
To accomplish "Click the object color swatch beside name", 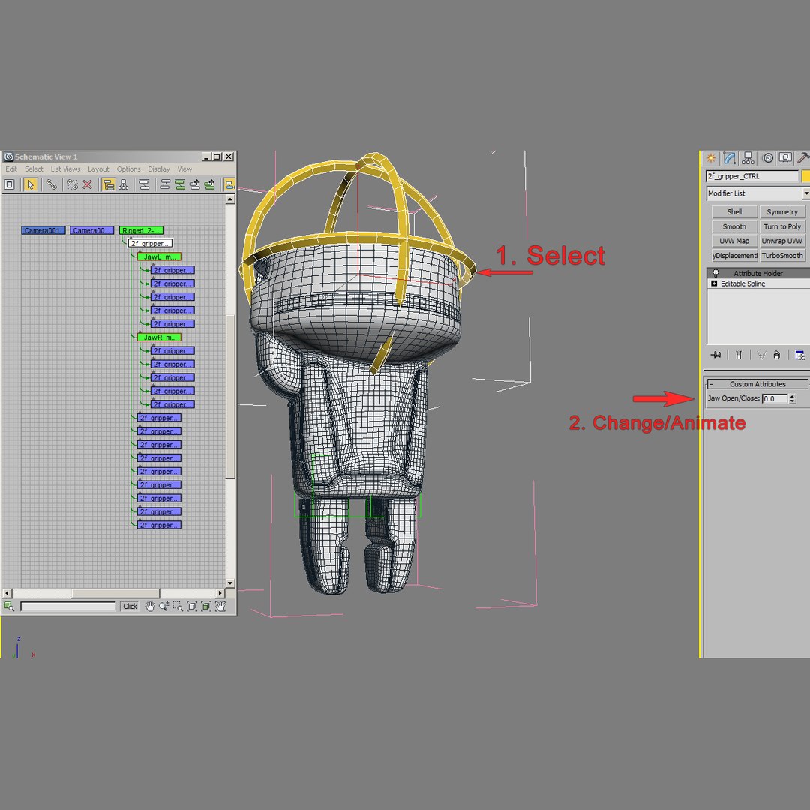I will pyautogui.click(x=805, y=176).
